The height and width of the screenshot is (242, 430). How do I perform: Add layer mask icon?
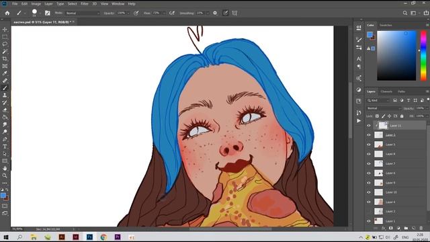391,228
